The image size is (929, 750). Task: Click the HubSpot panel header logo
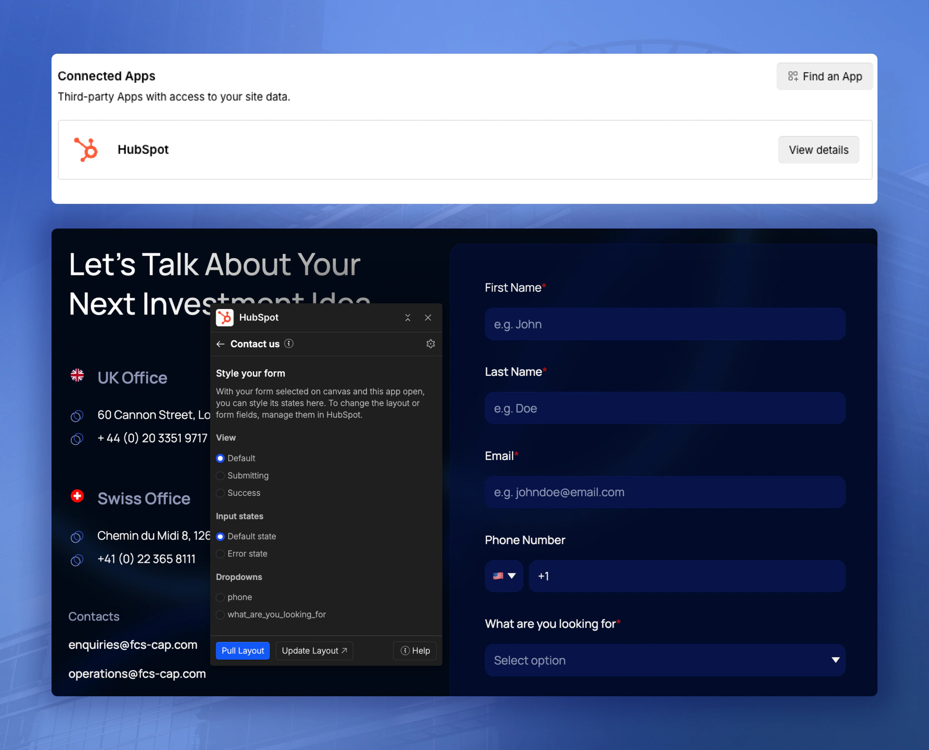(225, 317)
